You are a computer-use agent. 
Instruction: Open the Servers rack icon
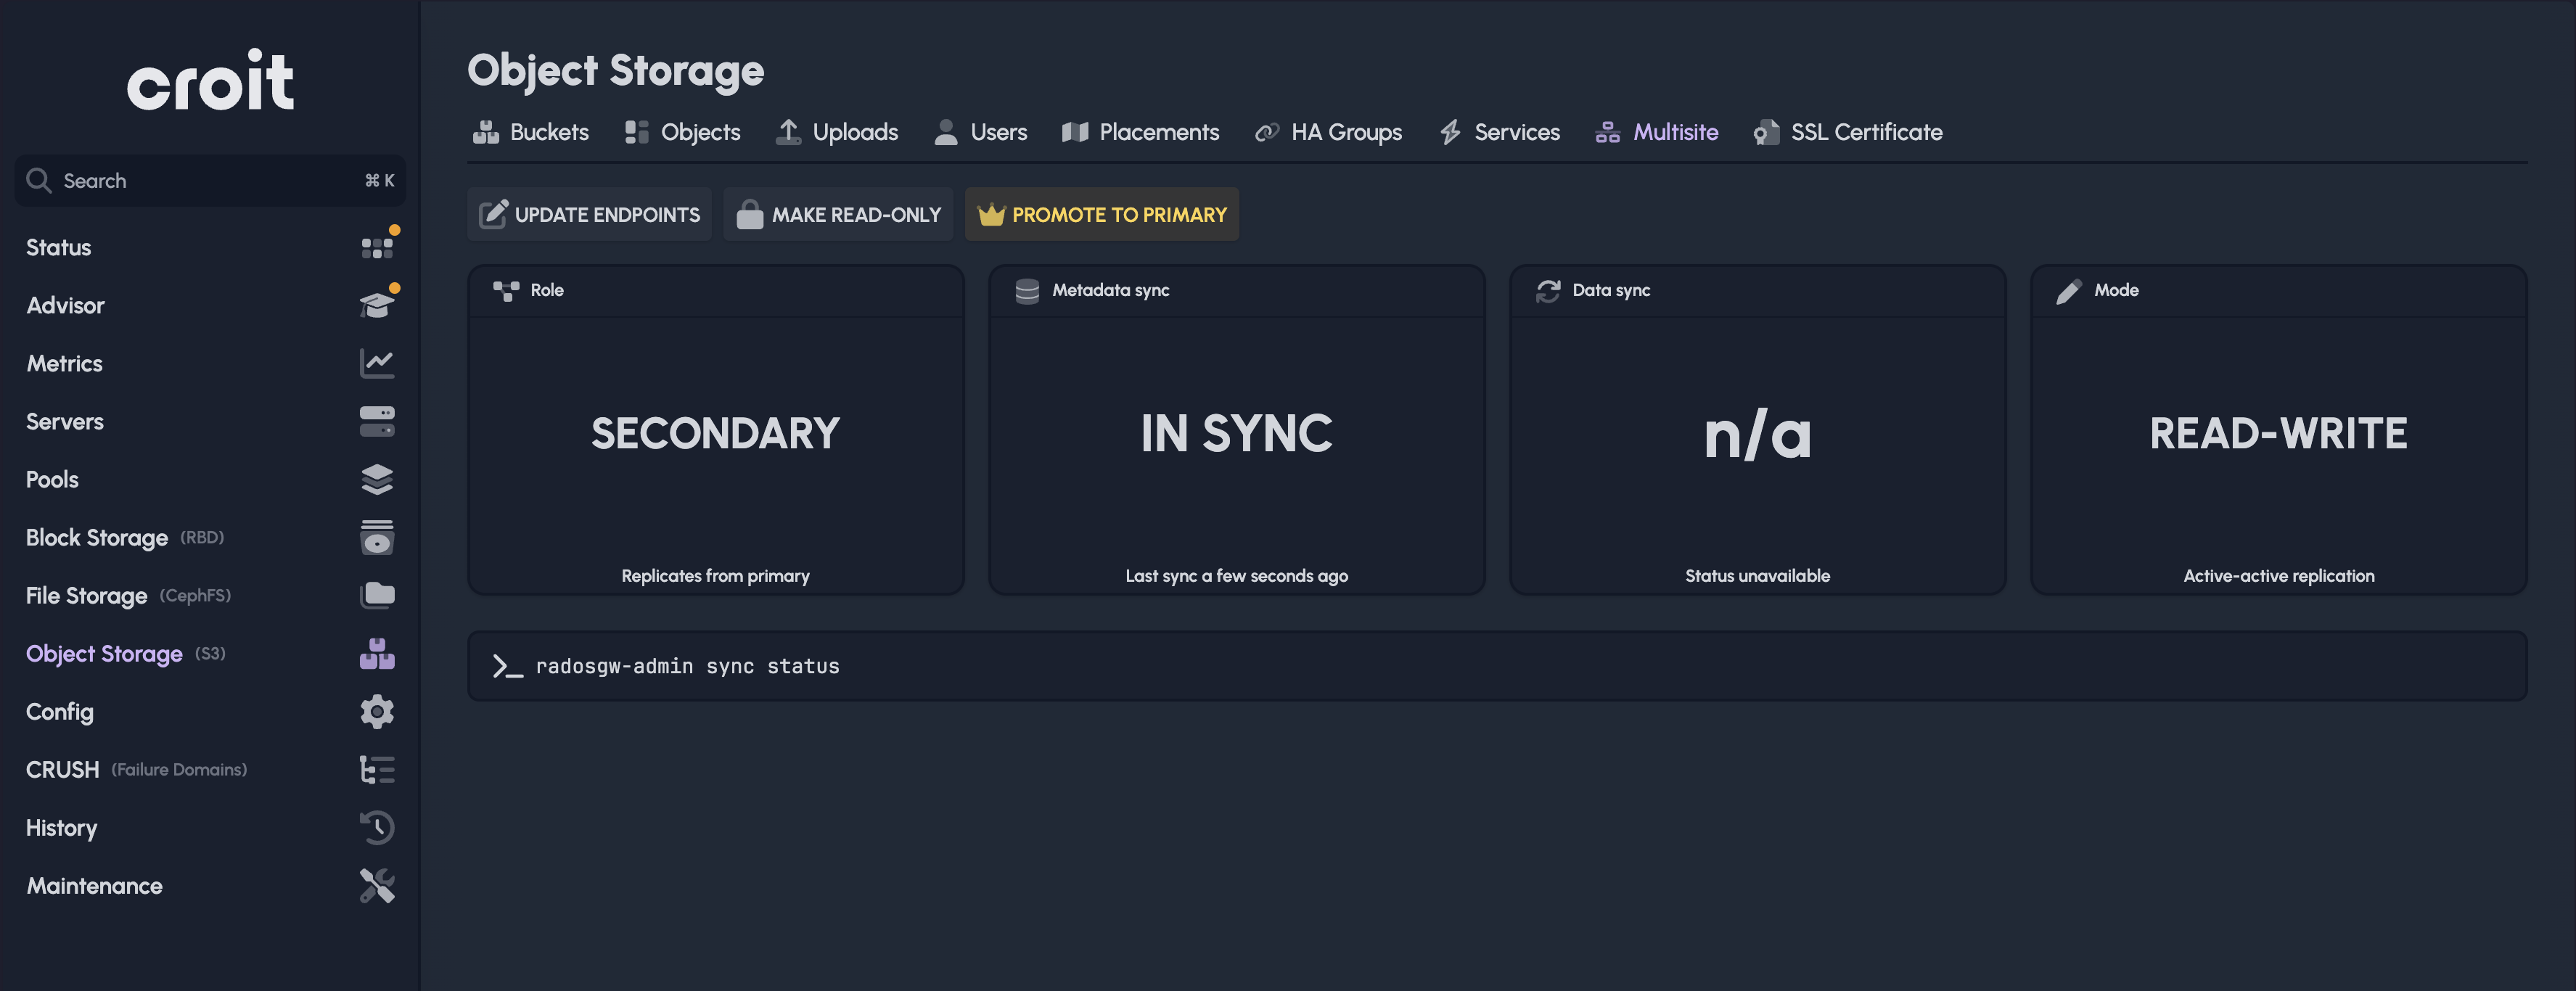(377, 421)
